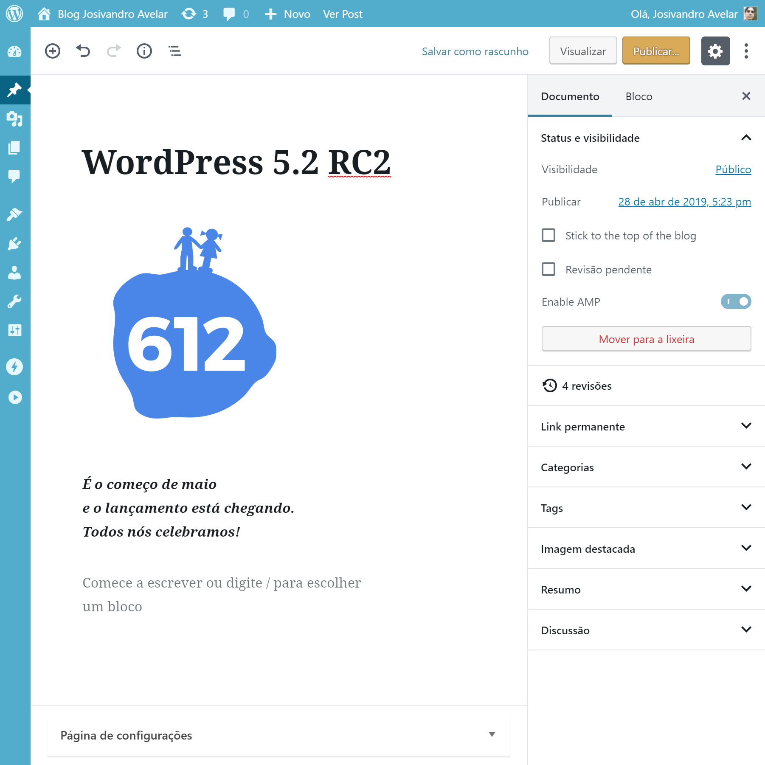
Task: Expand Página de configurações metabox
Action: click(x=278, y=735)
